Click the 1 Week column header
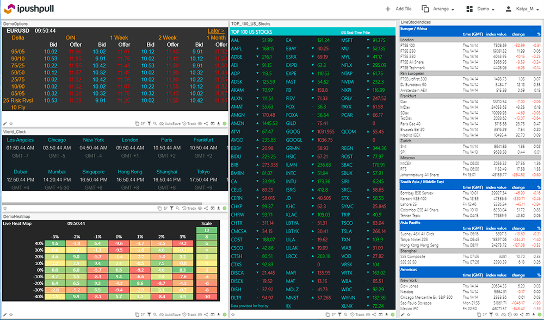 coord(119,37)
